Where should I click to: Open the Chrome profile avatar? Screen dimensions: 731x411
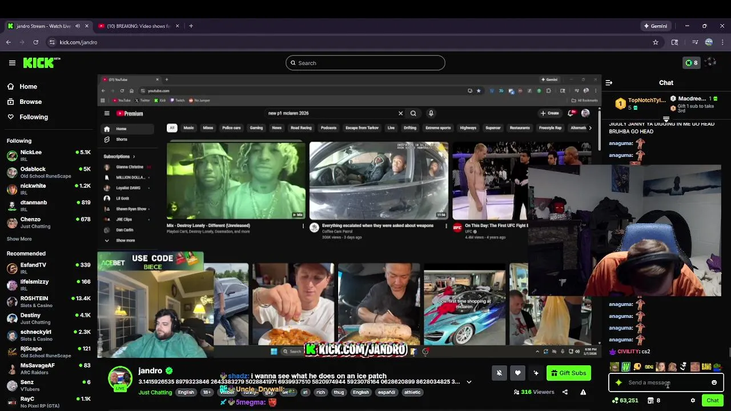point(709,42)
